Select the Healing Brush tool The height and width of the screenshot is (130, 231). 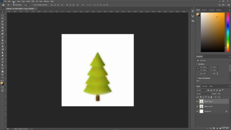(3, 34)
